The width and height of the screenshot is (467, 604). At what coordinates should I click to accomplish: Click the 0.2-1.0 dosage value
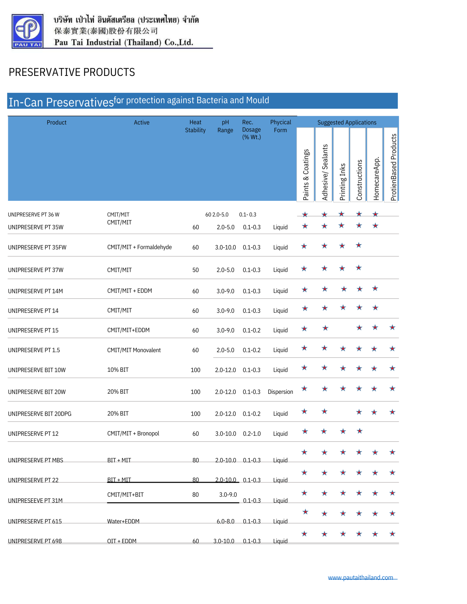252,434
